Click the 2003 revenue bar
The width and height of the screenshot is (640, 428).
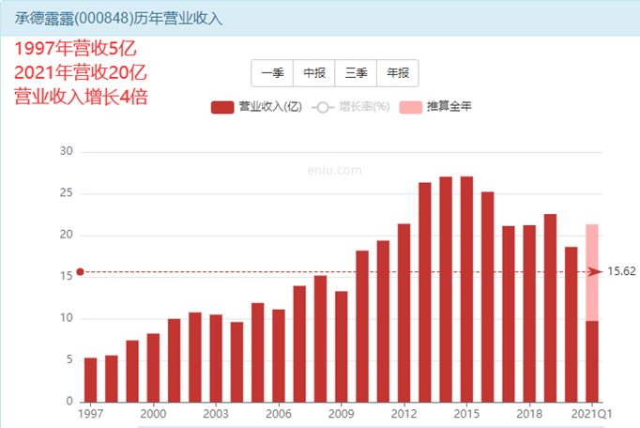point(216,359)
